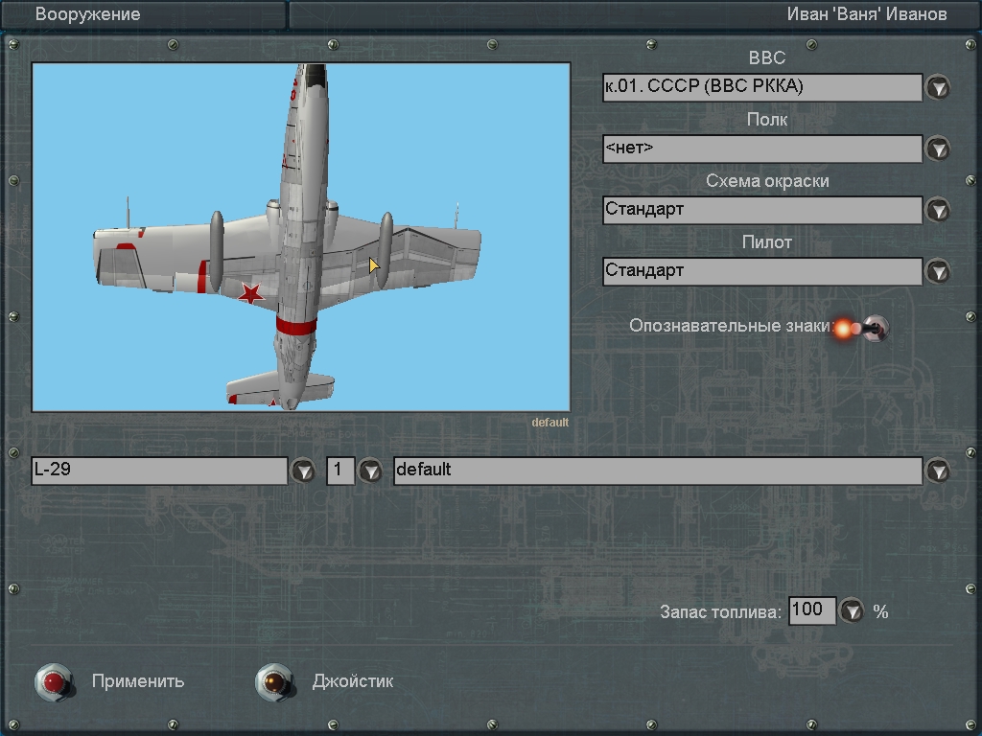982x736 pixels.
Task: Click the fuel amount field showing 100
Action: pos(811,610)
